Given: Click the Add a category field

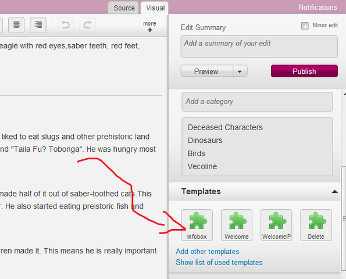Looking at the screenshot, I should [x=257, y=102].
